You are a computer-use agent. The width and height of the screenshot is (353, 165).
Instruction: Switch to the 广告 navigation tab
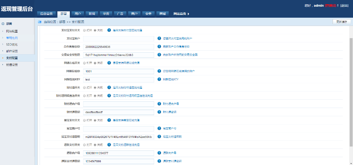pyautogui.click(x=120, y=14)
